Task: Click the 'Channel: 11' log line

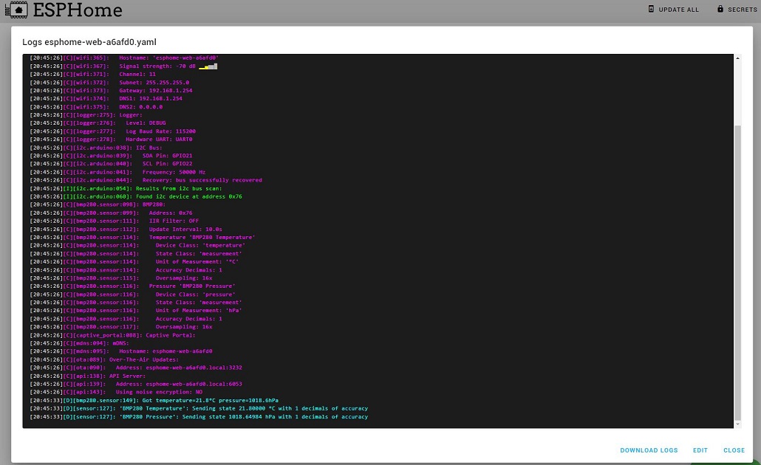Action: (x=92, y=75)
